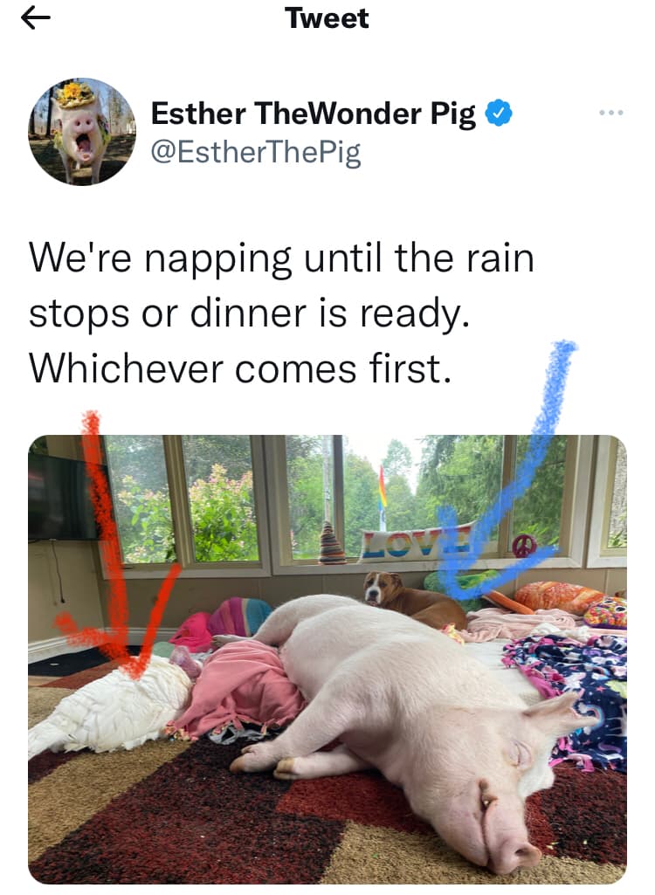The image size is (655, 895).
Task: Click the pink blanket beside the pig
Action: 240,686
